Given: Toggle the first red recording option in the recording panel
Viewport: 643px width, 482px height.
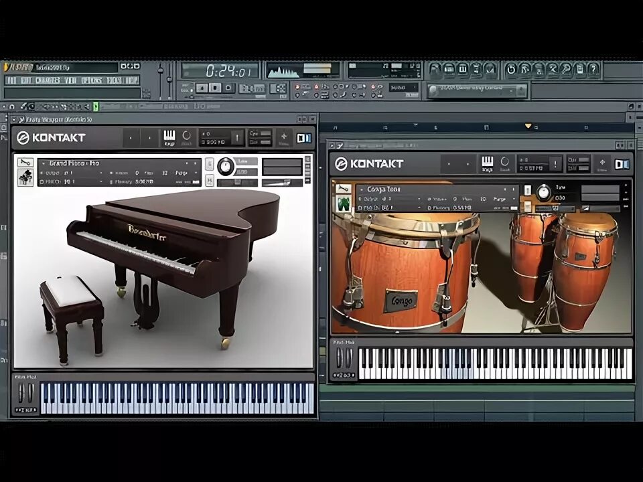Looking at the screenshot, I should pos(297,86).
